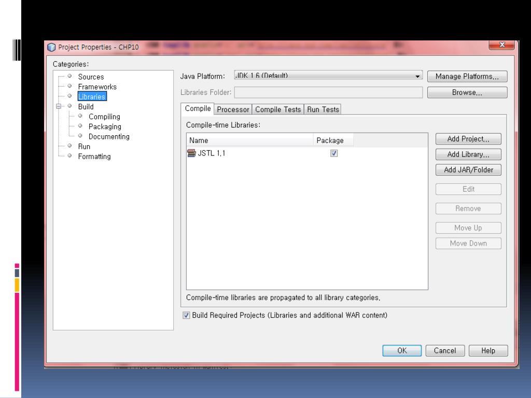Open Help for project properties

pos(488,351)
